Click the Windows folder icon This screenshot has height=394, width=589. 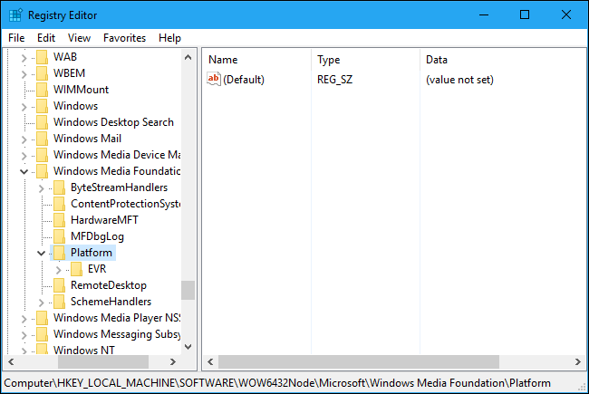pyautogui.click(x=42, y=106)
